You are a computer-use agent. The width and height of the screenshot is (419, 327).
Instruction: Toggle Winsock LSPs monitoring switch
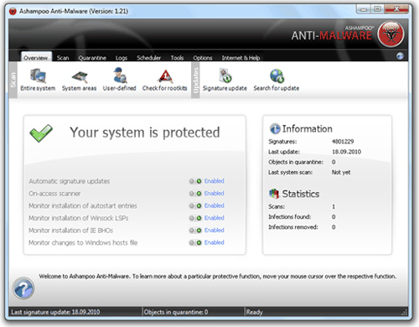(x=195, y=218)
